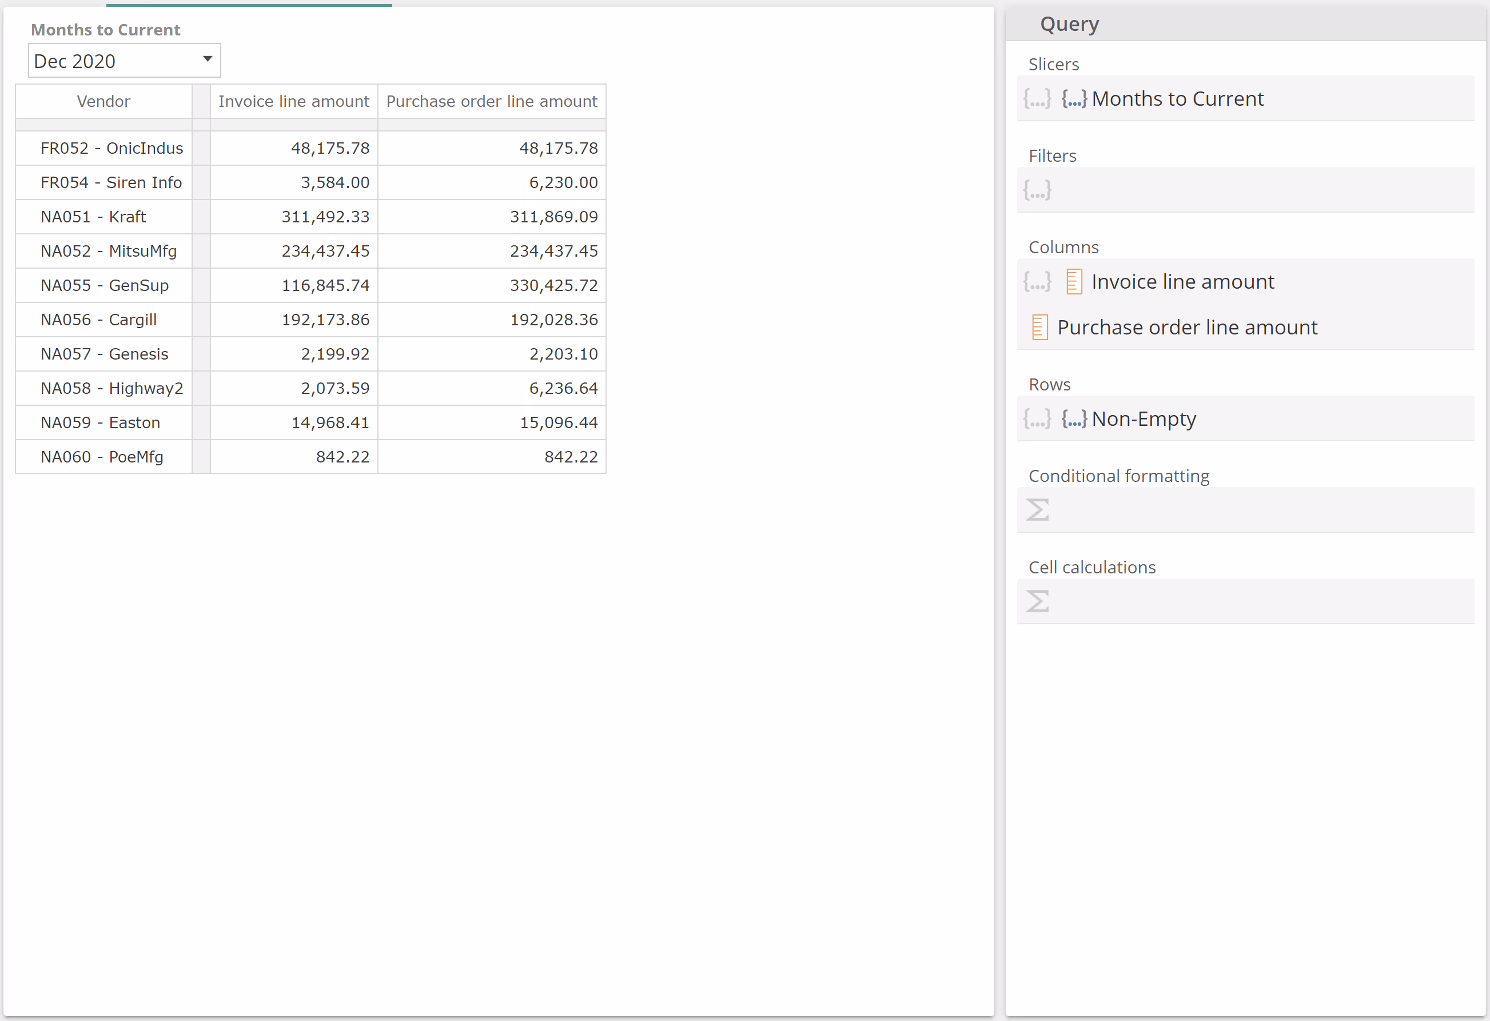
Task: Click the sigma icon under Conditional formatting
Action: point(1037,510)
